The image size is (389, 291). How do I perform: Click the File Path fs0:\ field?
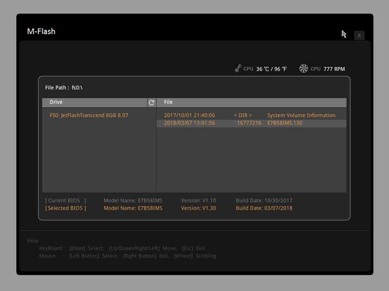click(x=64, y=87)
